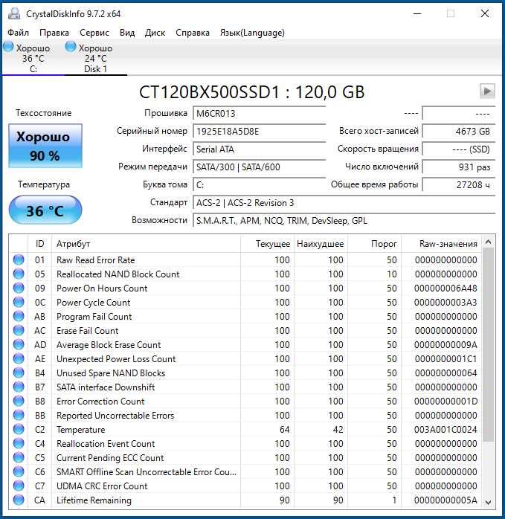Click status orb for Unused Spare NAND Blocks

[19, 373]
